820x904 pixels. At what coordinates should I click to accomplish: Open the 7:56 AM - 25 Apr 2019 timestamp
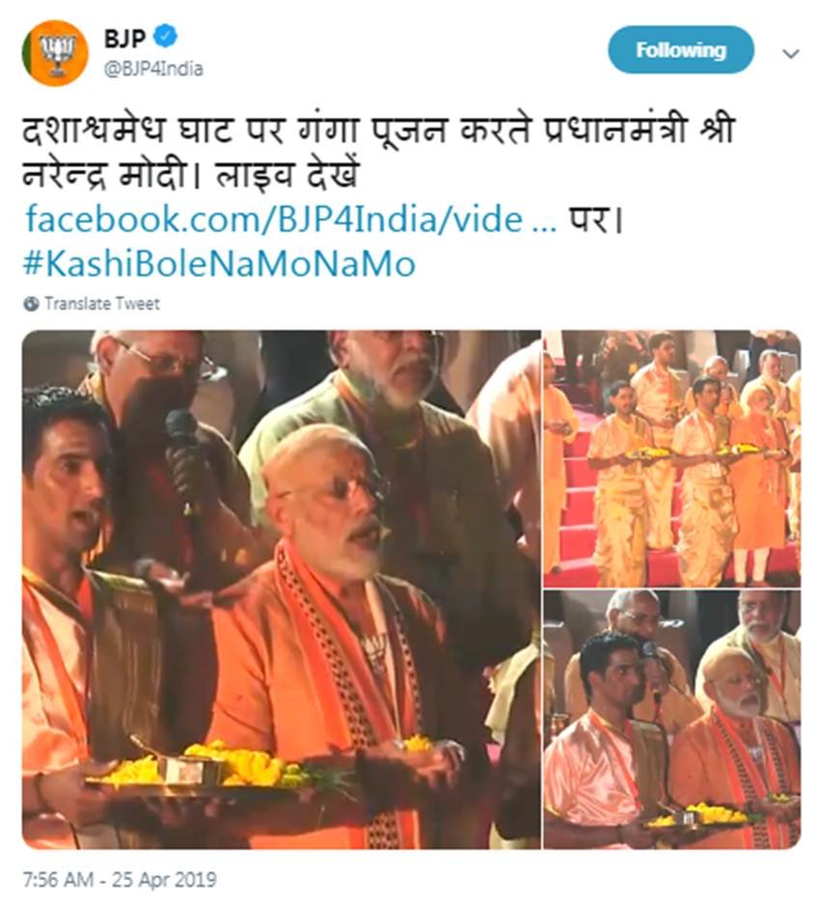pos(120,880)
